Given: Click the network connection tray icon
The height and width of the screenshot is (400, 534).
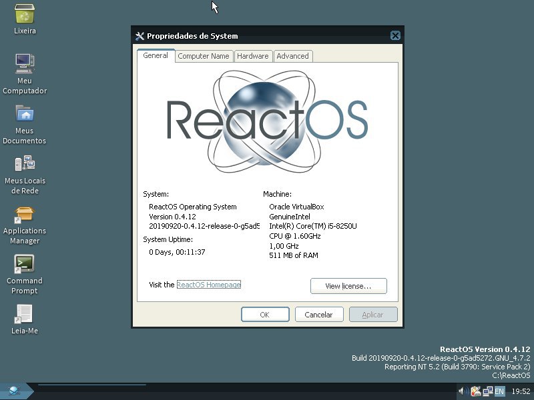Looking at the screenshot, I should click(x=488, y=391).
